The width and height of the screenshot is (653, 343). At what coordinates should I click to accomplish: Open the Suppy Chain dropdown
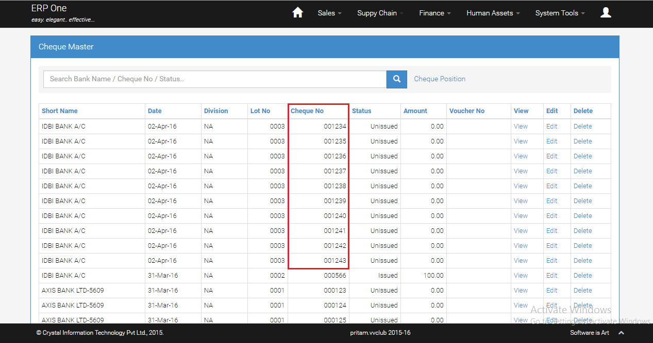[x=380, y=13]
